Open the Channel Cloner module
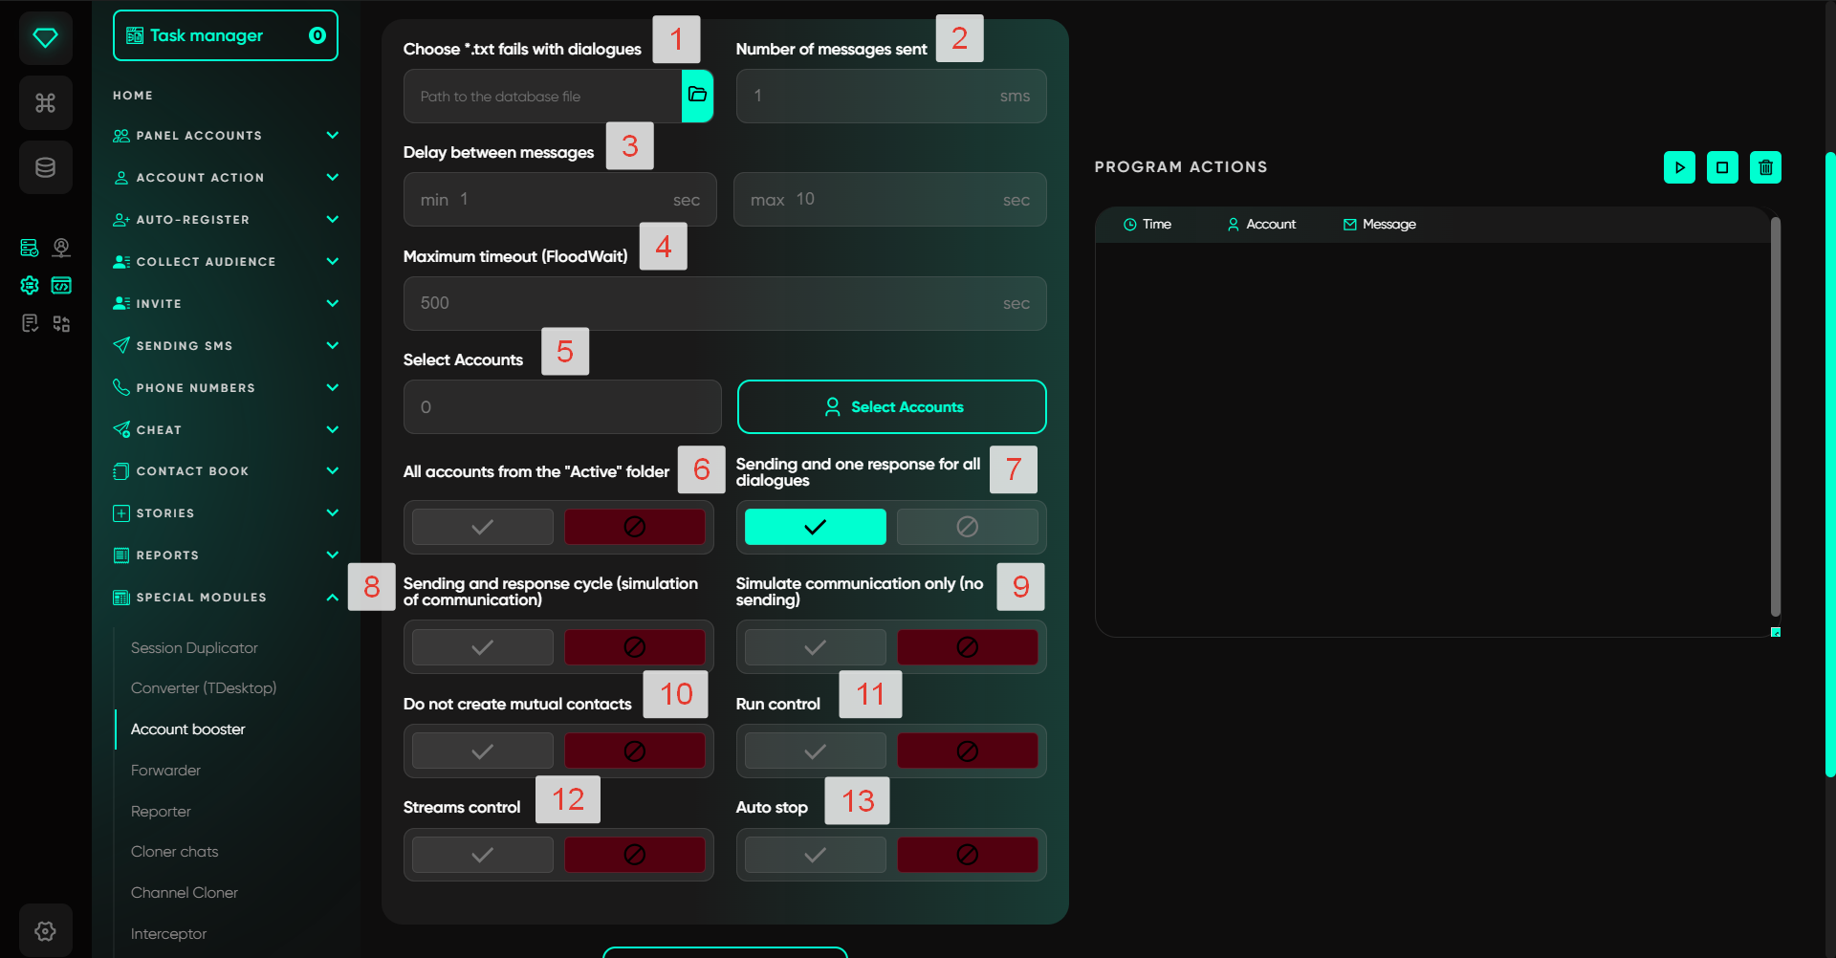Viewport: 1836px width, 958px height. [185, 893]
